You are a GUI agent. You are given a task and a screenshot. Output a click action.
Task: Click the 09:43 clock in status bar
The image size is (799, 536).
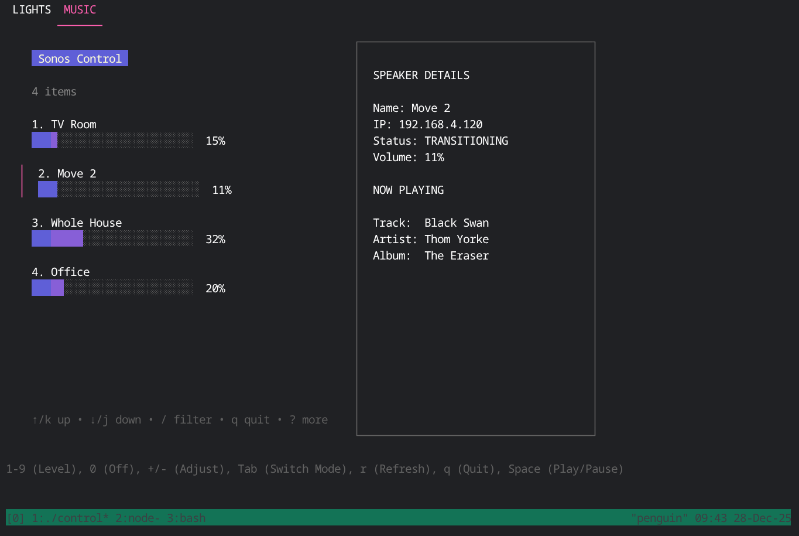pyautogui.click(x=711, y=518)
